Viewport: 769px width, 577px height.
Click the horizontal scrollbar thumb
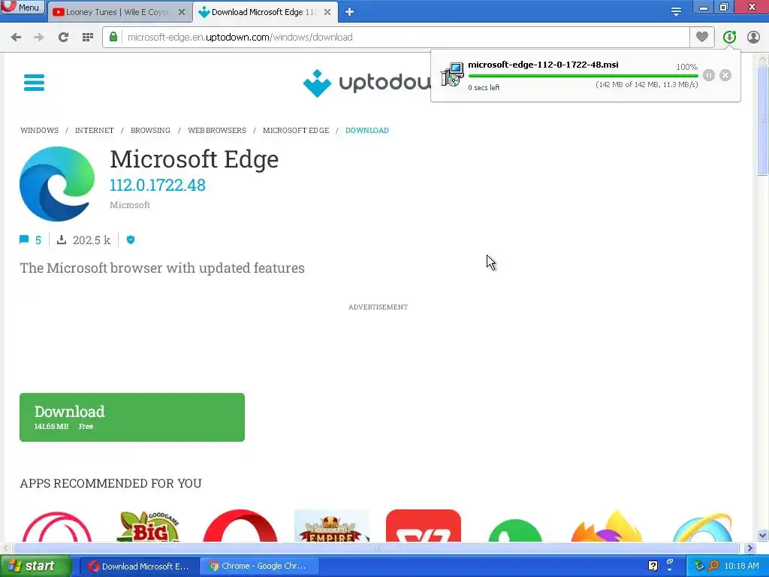(x=375, y=548)
